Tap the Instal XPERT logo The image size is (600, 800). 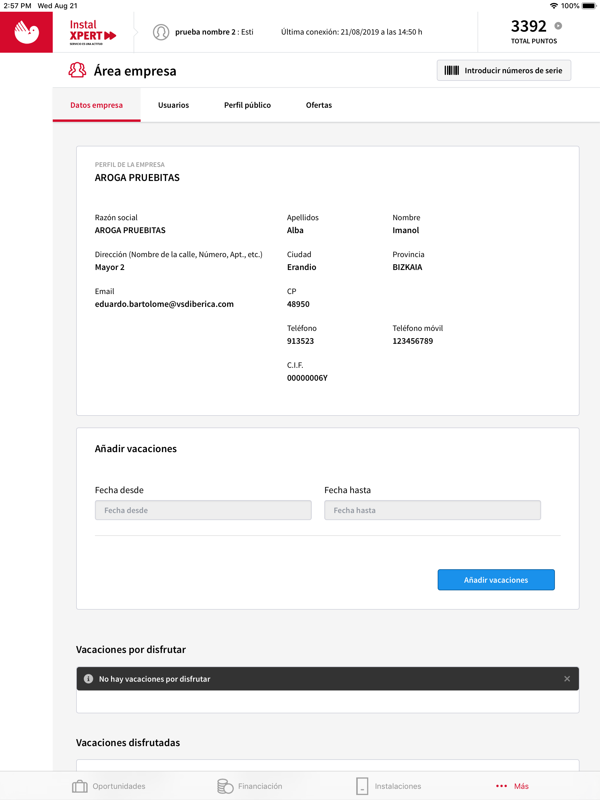pos(93,32)
